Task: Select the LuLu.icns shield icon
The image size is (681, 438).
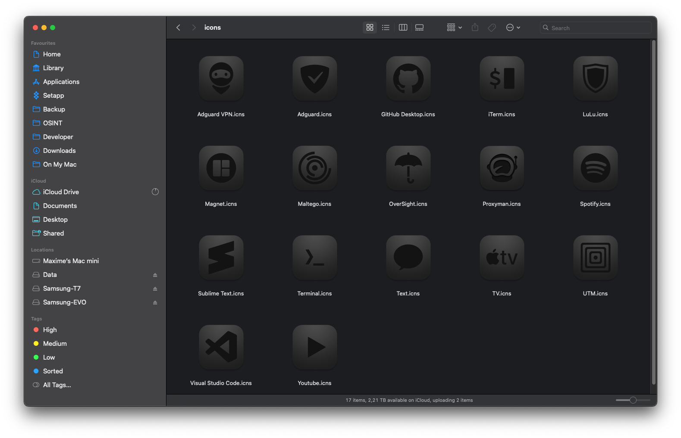Action: click(x=595, y=79)
